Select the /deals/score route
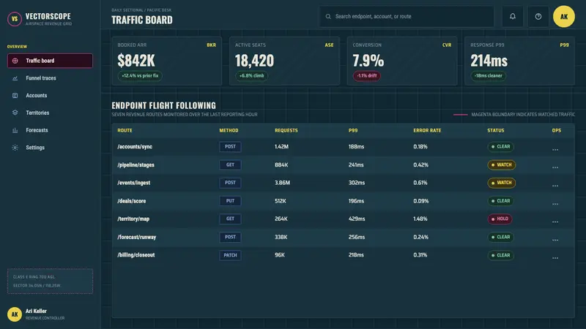 coord(132,201)
